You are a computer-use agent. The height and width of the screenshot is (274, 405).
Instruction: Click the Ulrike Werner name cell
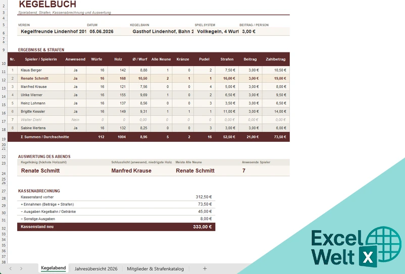click(x=41, y=95)
